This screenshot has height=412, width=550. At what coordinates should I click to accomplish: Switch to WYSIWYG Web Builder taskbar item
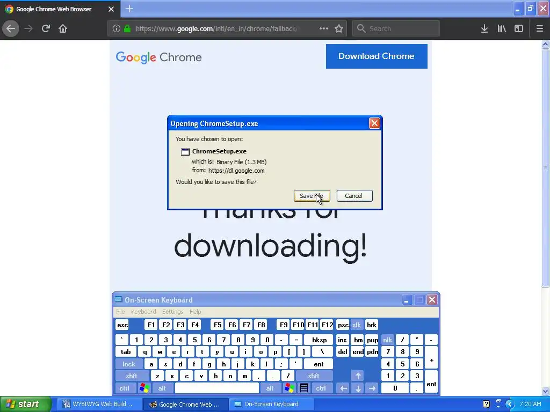(98, 404)
